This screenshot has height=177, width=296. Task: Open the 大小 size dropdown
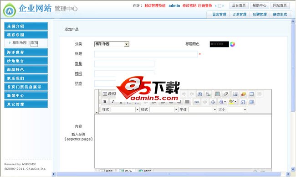click(237, 109)
